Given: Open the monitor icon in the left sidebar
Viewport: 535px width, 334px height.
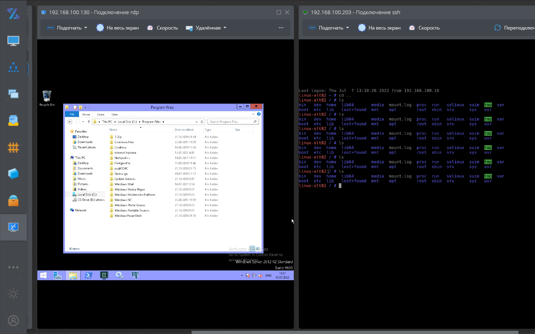Looking at the screenshot, I should coord(13,41).
